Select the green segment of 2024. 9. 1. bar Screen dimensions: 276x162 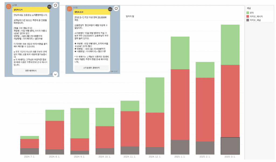coord(80,123)
